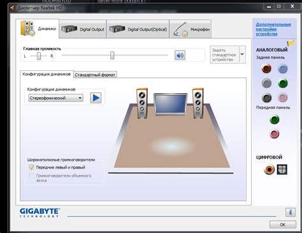Screen dimensions: 302x233
Task: Click the mute speaker icon button
Action: (180, 56)
